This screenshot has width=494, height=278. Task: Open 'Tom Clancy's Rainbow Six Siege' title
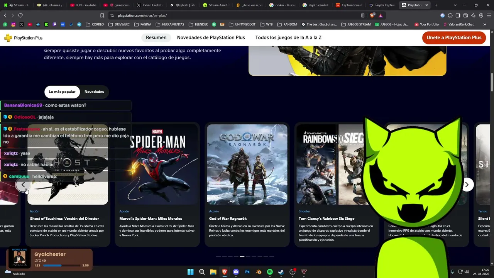tap(327, 219)
